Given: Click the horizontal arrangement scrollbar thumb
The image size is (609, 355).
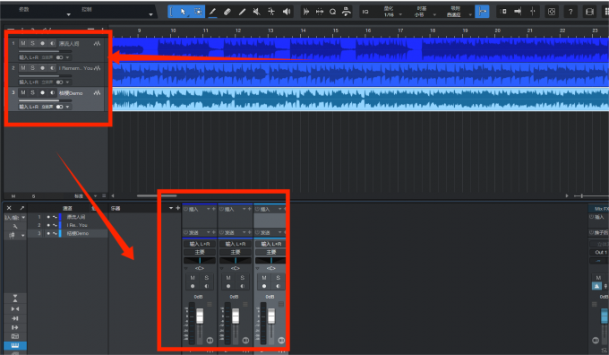Looking at the screenshot, I should point(157,195).
